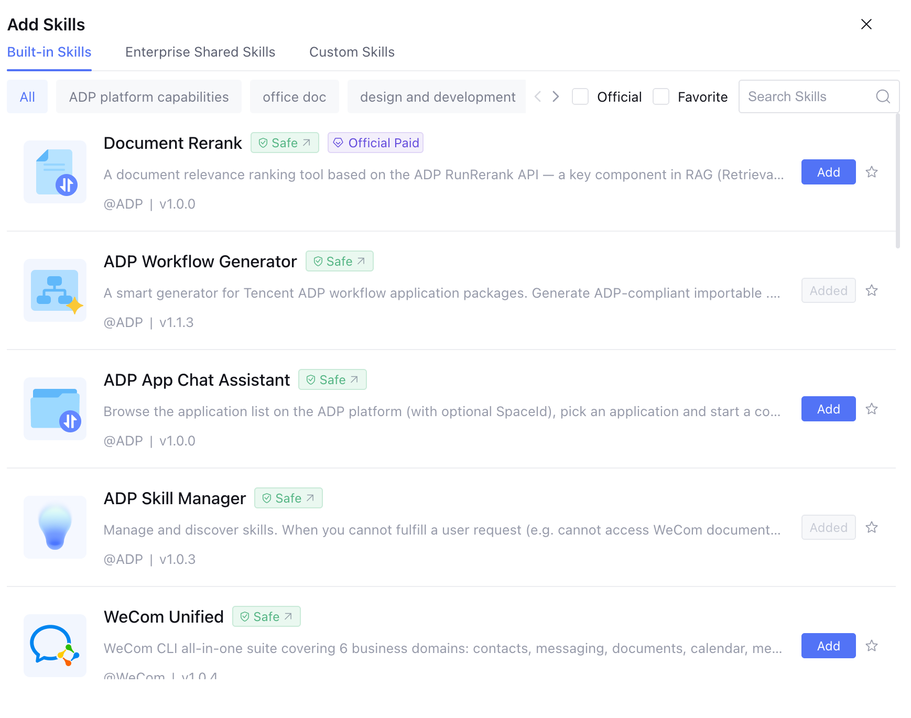Click the ADP Workflow Generator description text
The image size is (911, 718).
click(442, 293)
